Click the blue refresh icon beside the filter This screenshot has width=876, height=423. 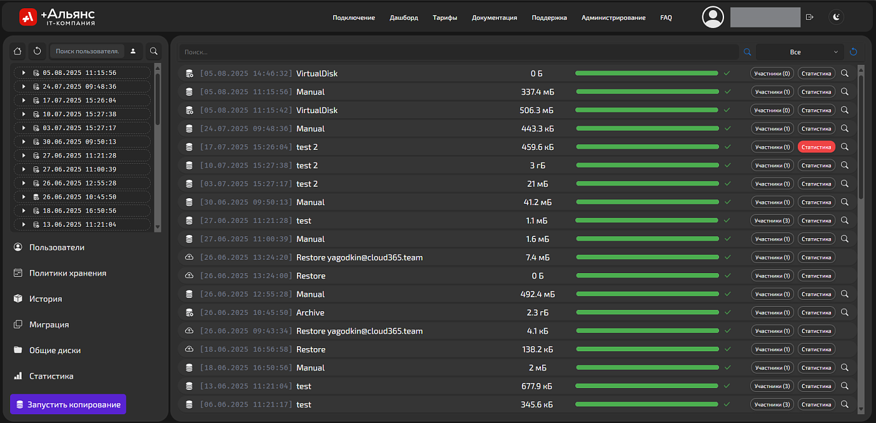click(854, 52)
